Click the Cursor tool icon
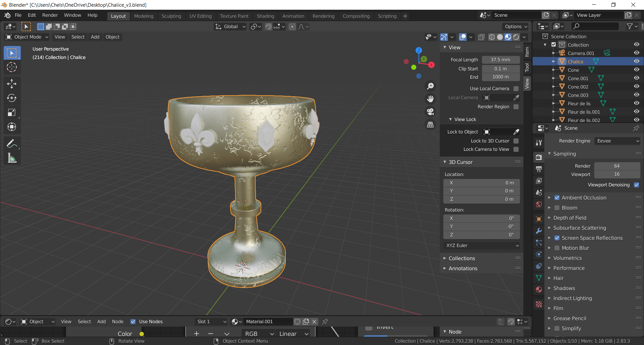The height and width of the screenshot is (345, 644). click(x=12, y=67)
